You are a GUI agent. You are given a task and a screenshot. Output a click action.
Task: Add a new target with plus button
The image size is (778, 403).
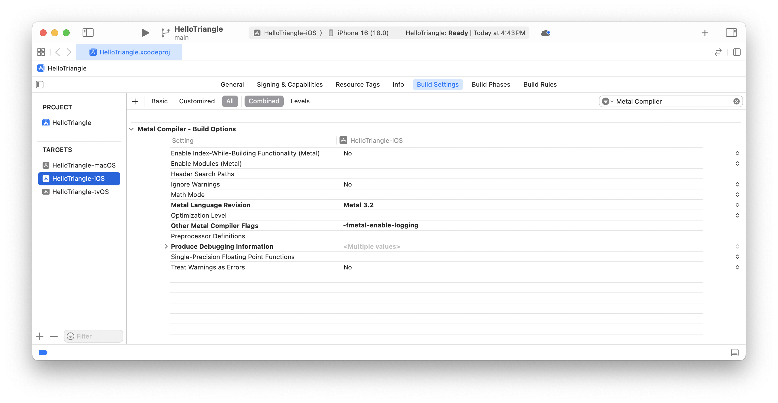40,336
